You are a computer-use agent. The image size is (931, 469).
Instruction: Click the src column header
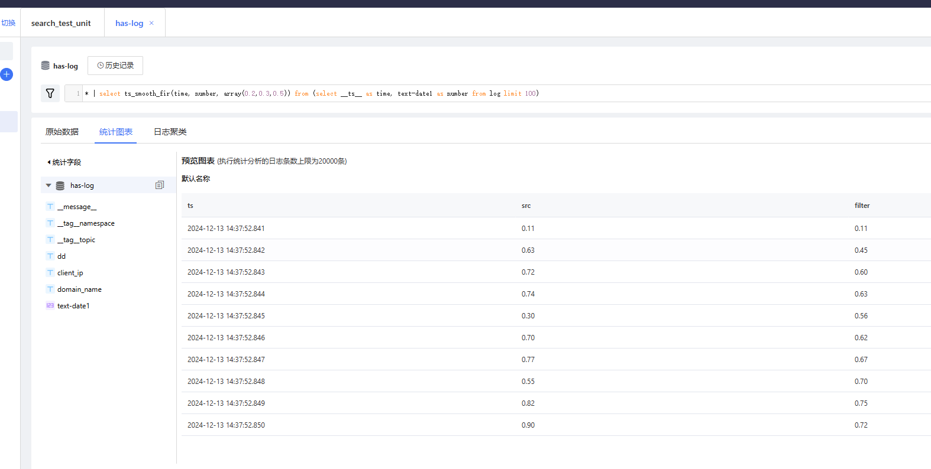[x=526, y=206]
